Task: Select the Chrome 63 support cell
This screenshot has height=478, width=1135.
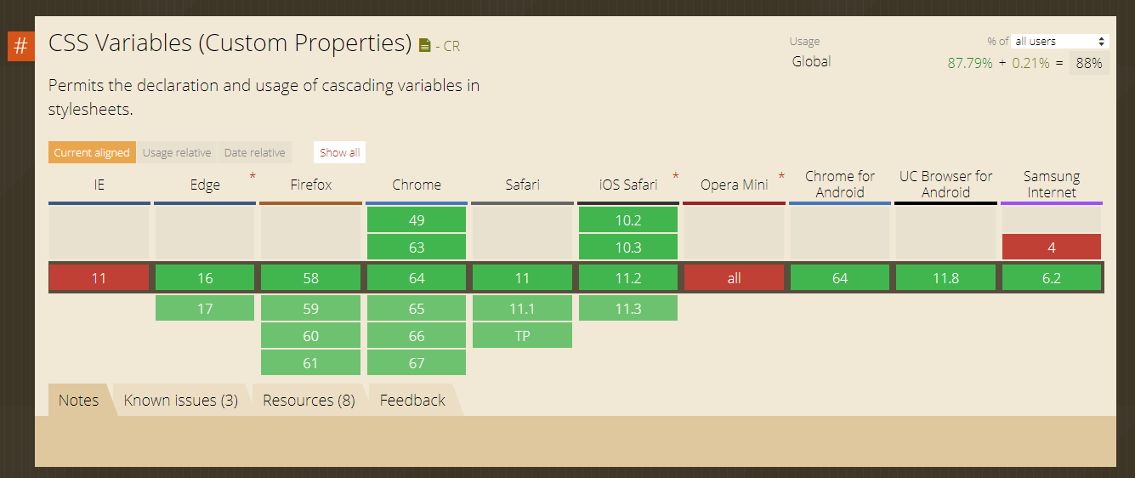Action: tap(417, 247)
